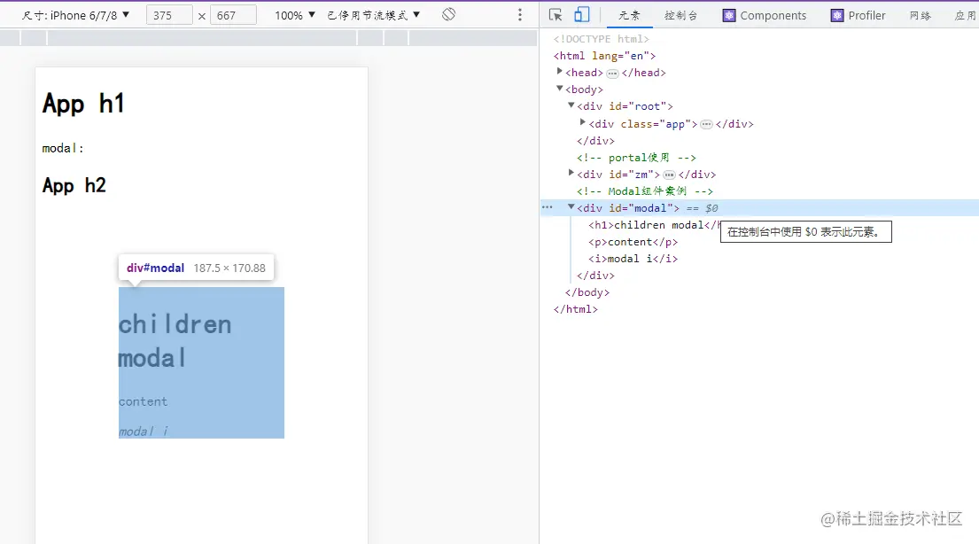Select the closing /body tag

[587, 292]
